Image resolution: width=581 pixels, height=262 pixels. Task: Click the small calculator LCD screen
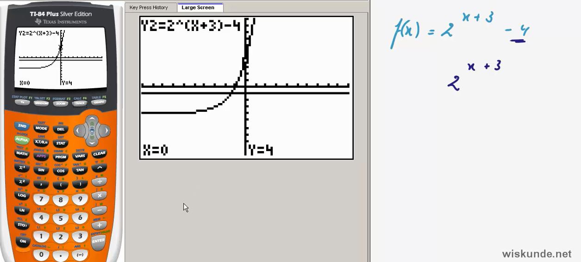point(61,58)
